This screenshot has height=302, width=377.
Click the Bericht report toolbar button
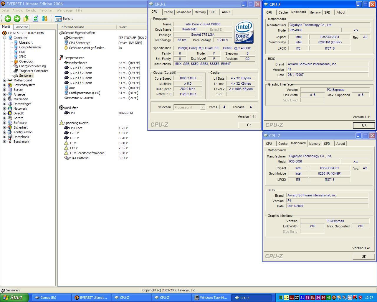(64, 19)
